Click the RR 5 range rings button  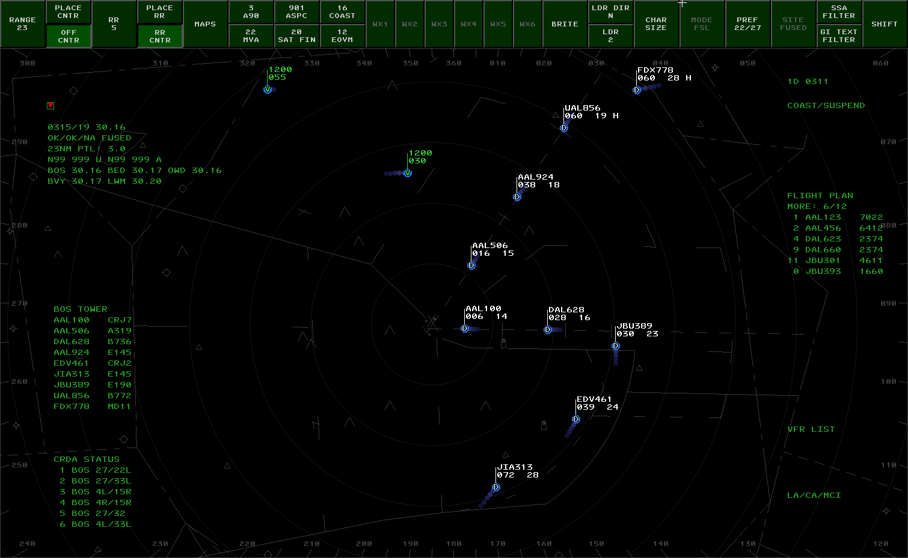(114, 24)
